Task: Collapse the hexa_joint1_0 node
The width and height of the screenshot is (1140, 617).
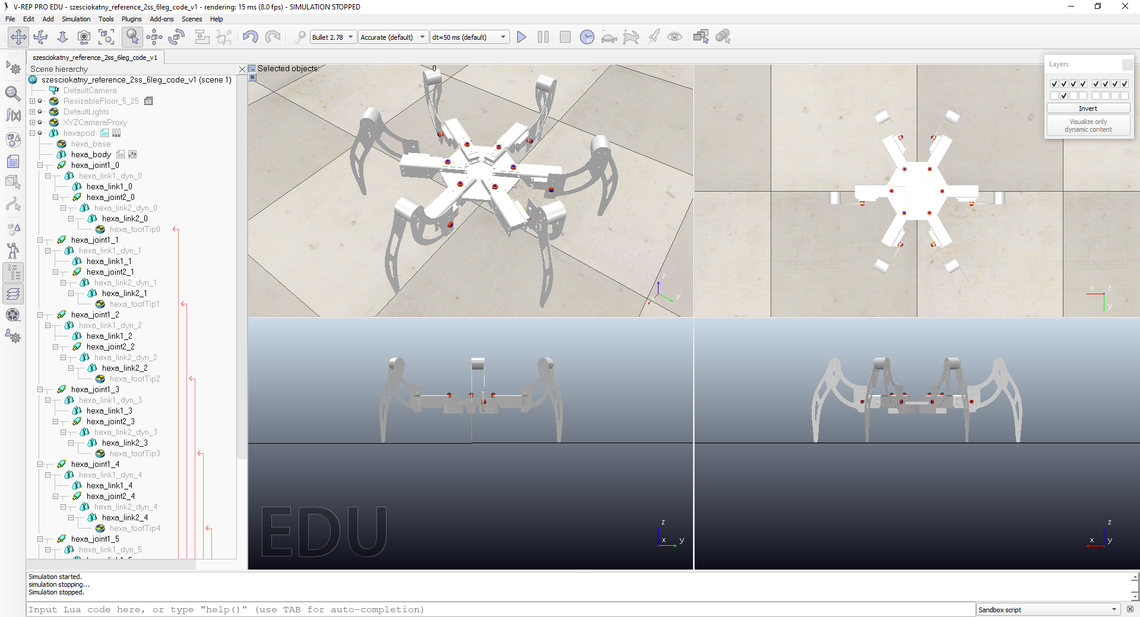Action: tap(40, 165)
